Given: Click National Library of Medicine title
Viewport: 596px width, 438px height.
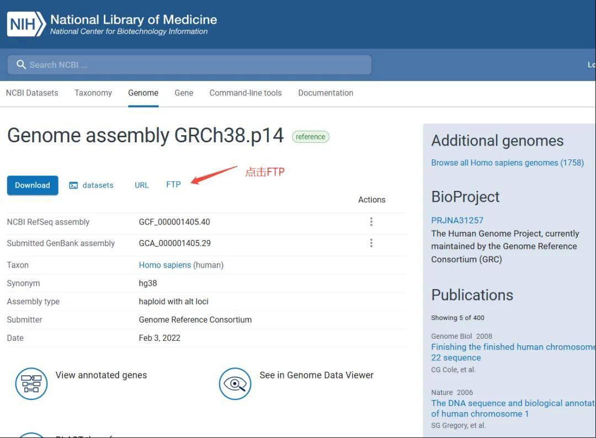Looking at the screenshot, I should (x=134, y=20).
